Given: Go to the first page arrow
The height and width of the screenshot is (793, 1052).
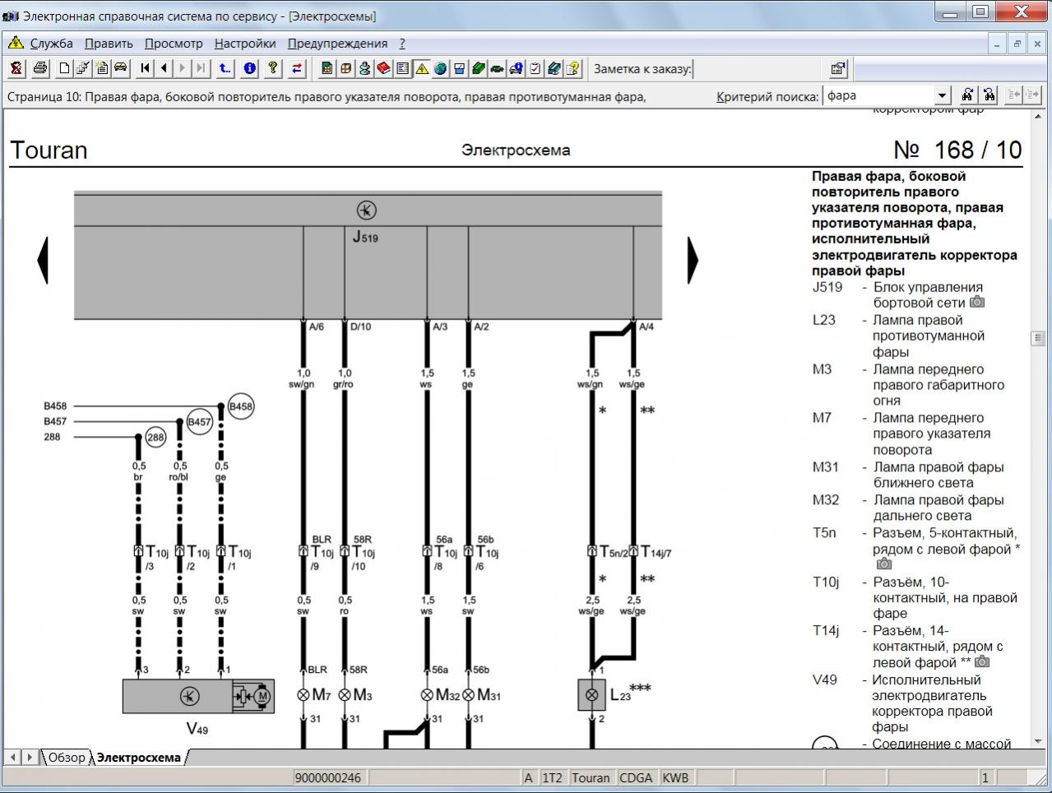Looking at the screenshot, I should tap(146, 69).
